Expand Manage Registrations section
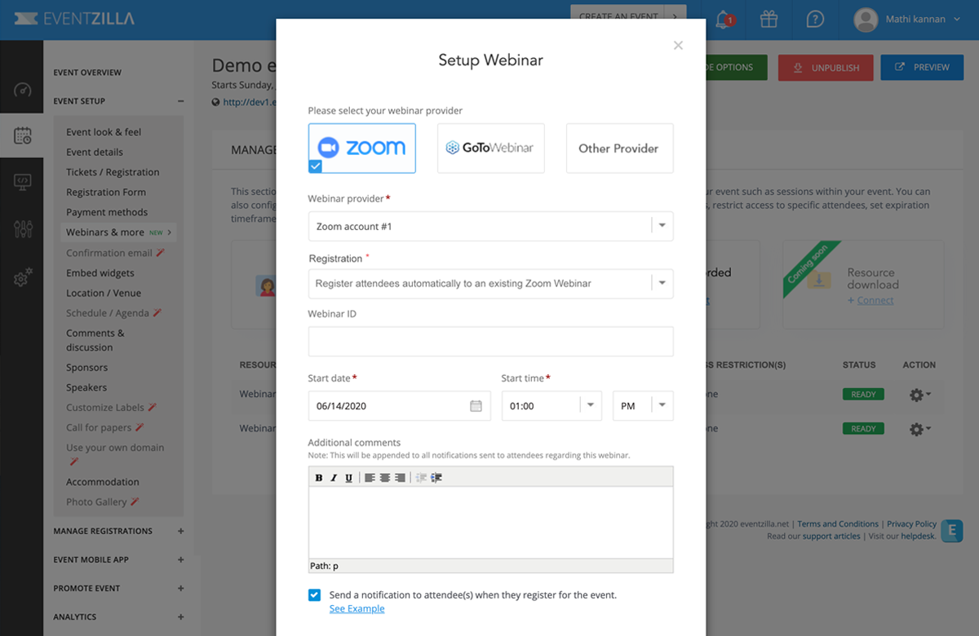 [180, 531]
